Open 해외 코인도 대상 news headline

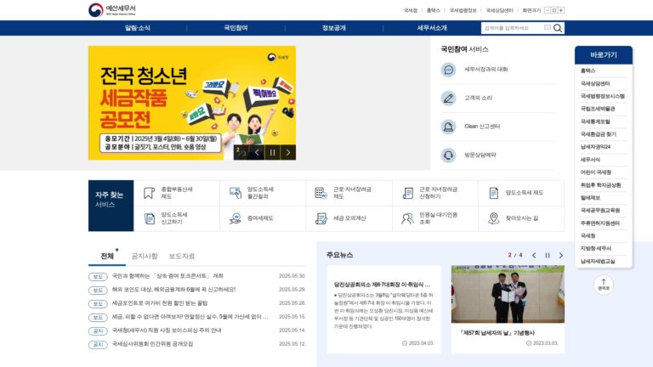(x=173, y=290)
